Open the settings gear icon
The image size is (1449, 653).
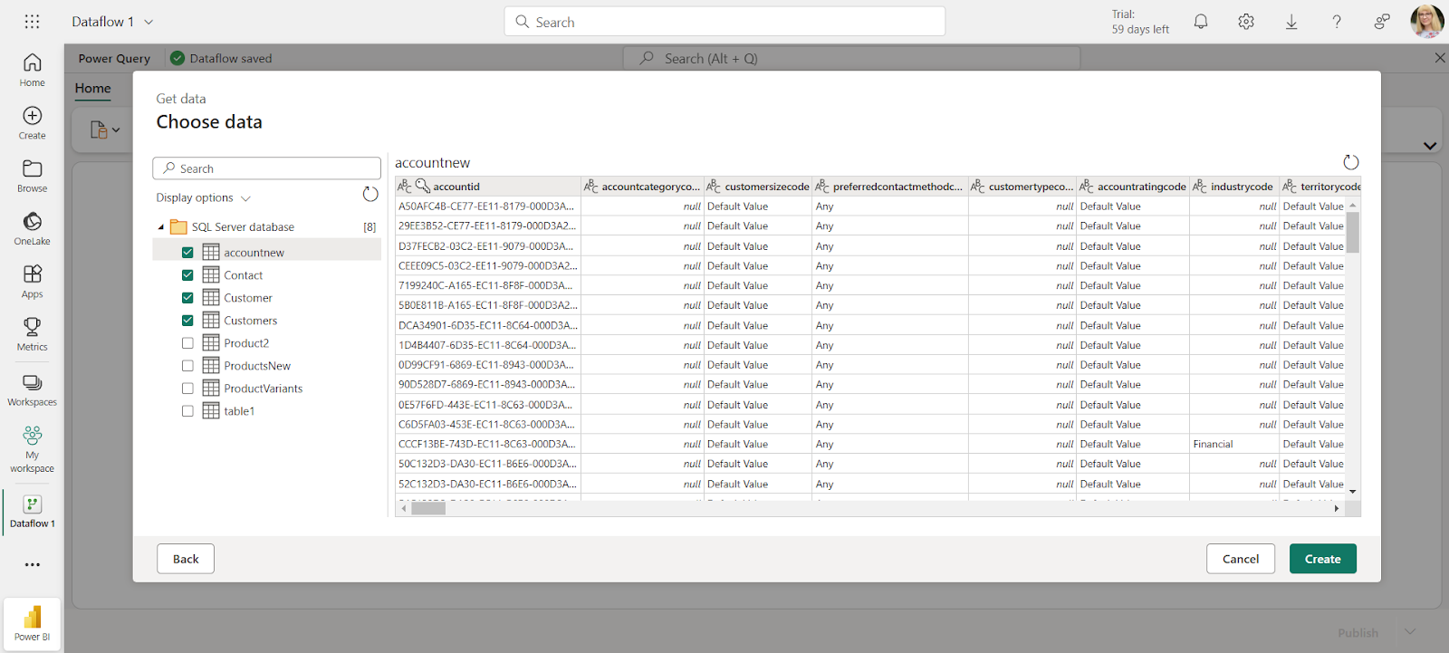pos(1246,22)
